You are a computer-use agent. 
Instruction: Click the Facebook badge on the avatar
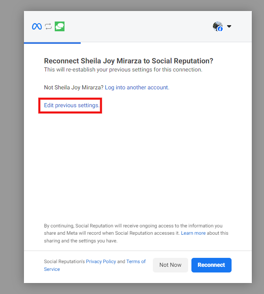(220, 29)
